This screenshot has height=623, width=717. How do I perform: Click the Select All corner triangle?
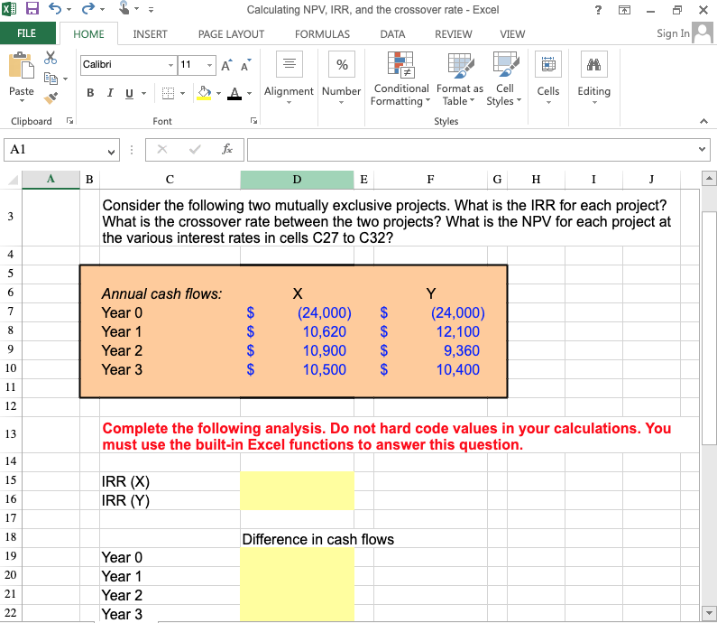(x=14, y=180)
